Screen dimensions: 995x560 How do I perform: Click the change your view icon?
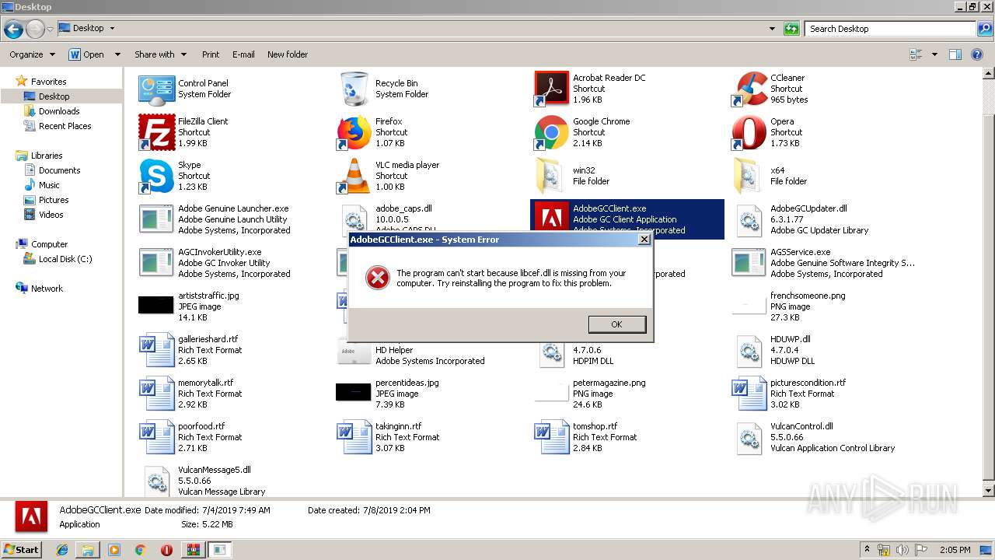coord(916,54)
